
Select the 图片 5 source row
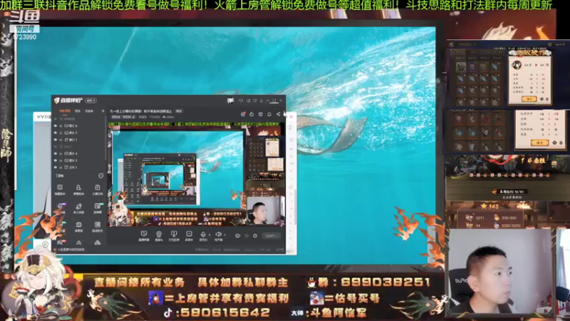pyautogui.click(x=78, y=133)
